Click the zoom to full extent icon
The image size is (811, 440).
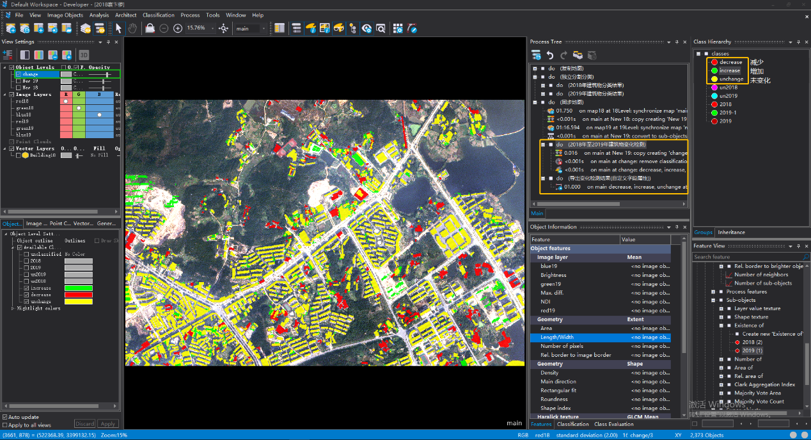click(223, 28)
